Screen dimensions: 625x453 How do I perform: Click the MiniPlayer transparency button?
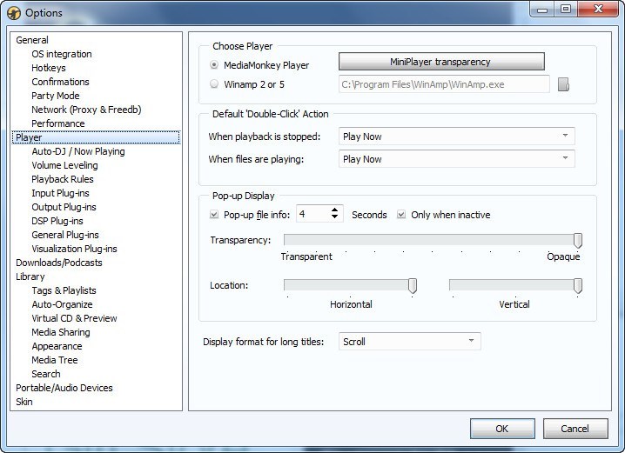click(x=440, y=62)
